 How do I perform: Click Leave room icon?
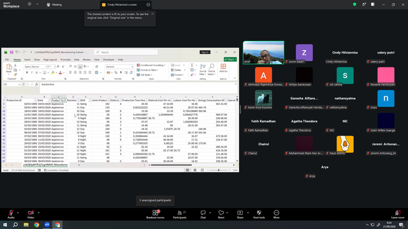point(398,212)
